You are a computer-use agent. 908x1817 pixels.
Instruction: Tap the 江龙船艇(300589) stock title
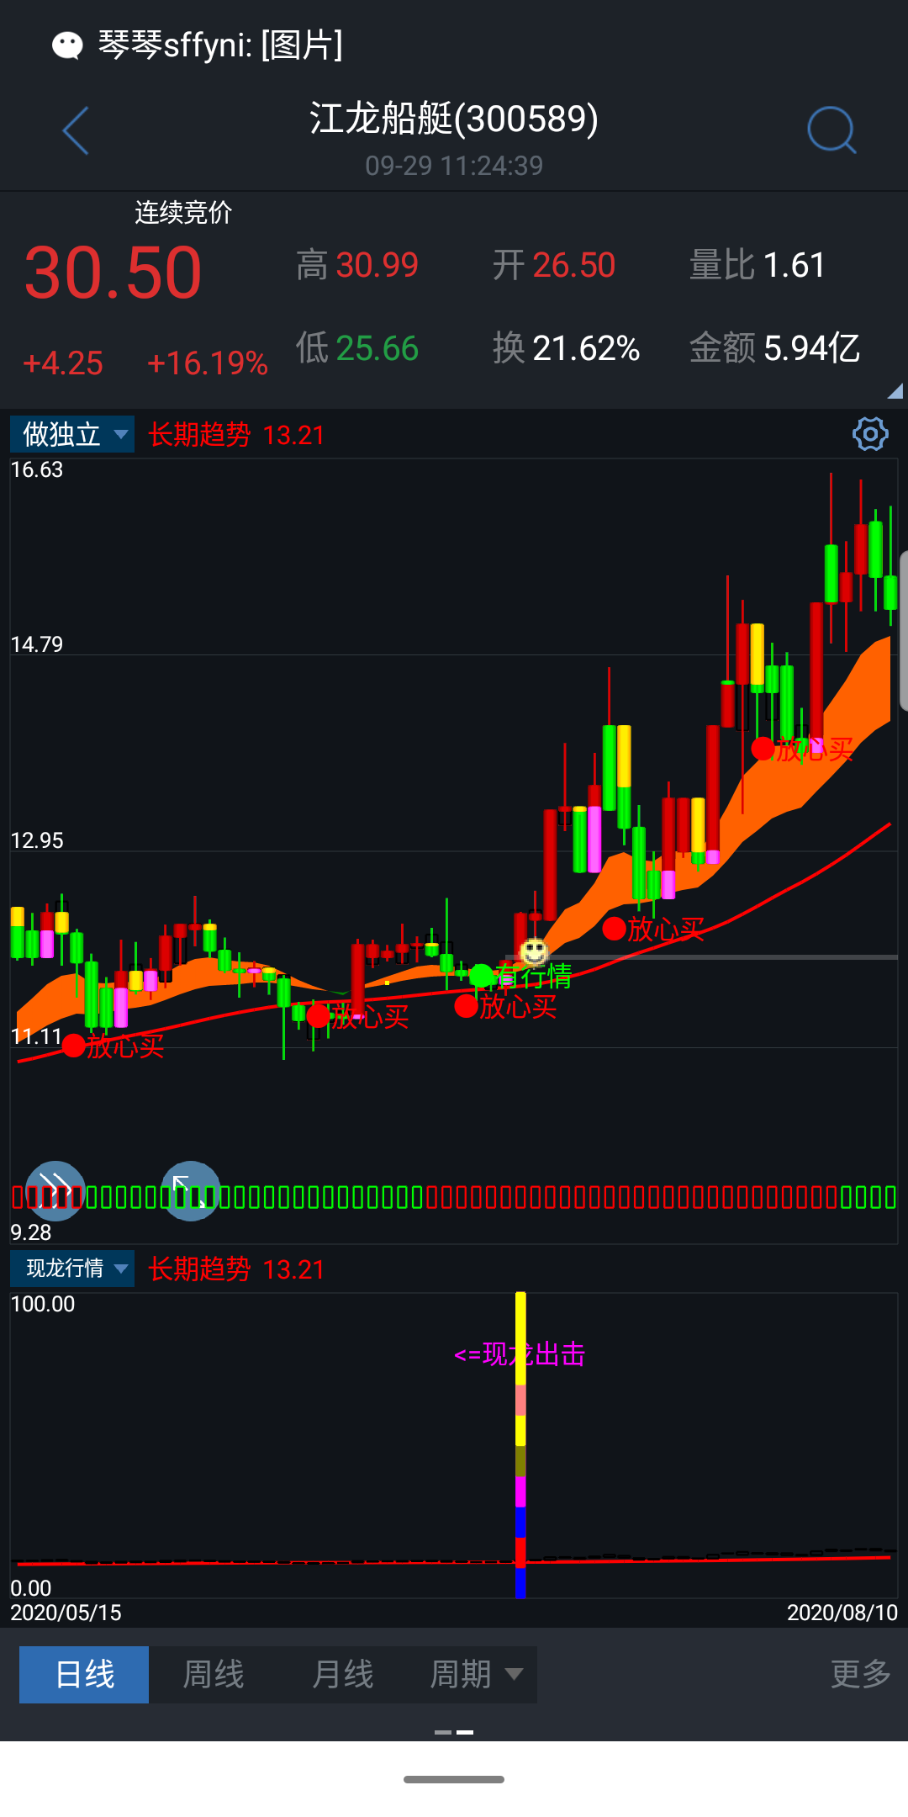coord(454,119)
